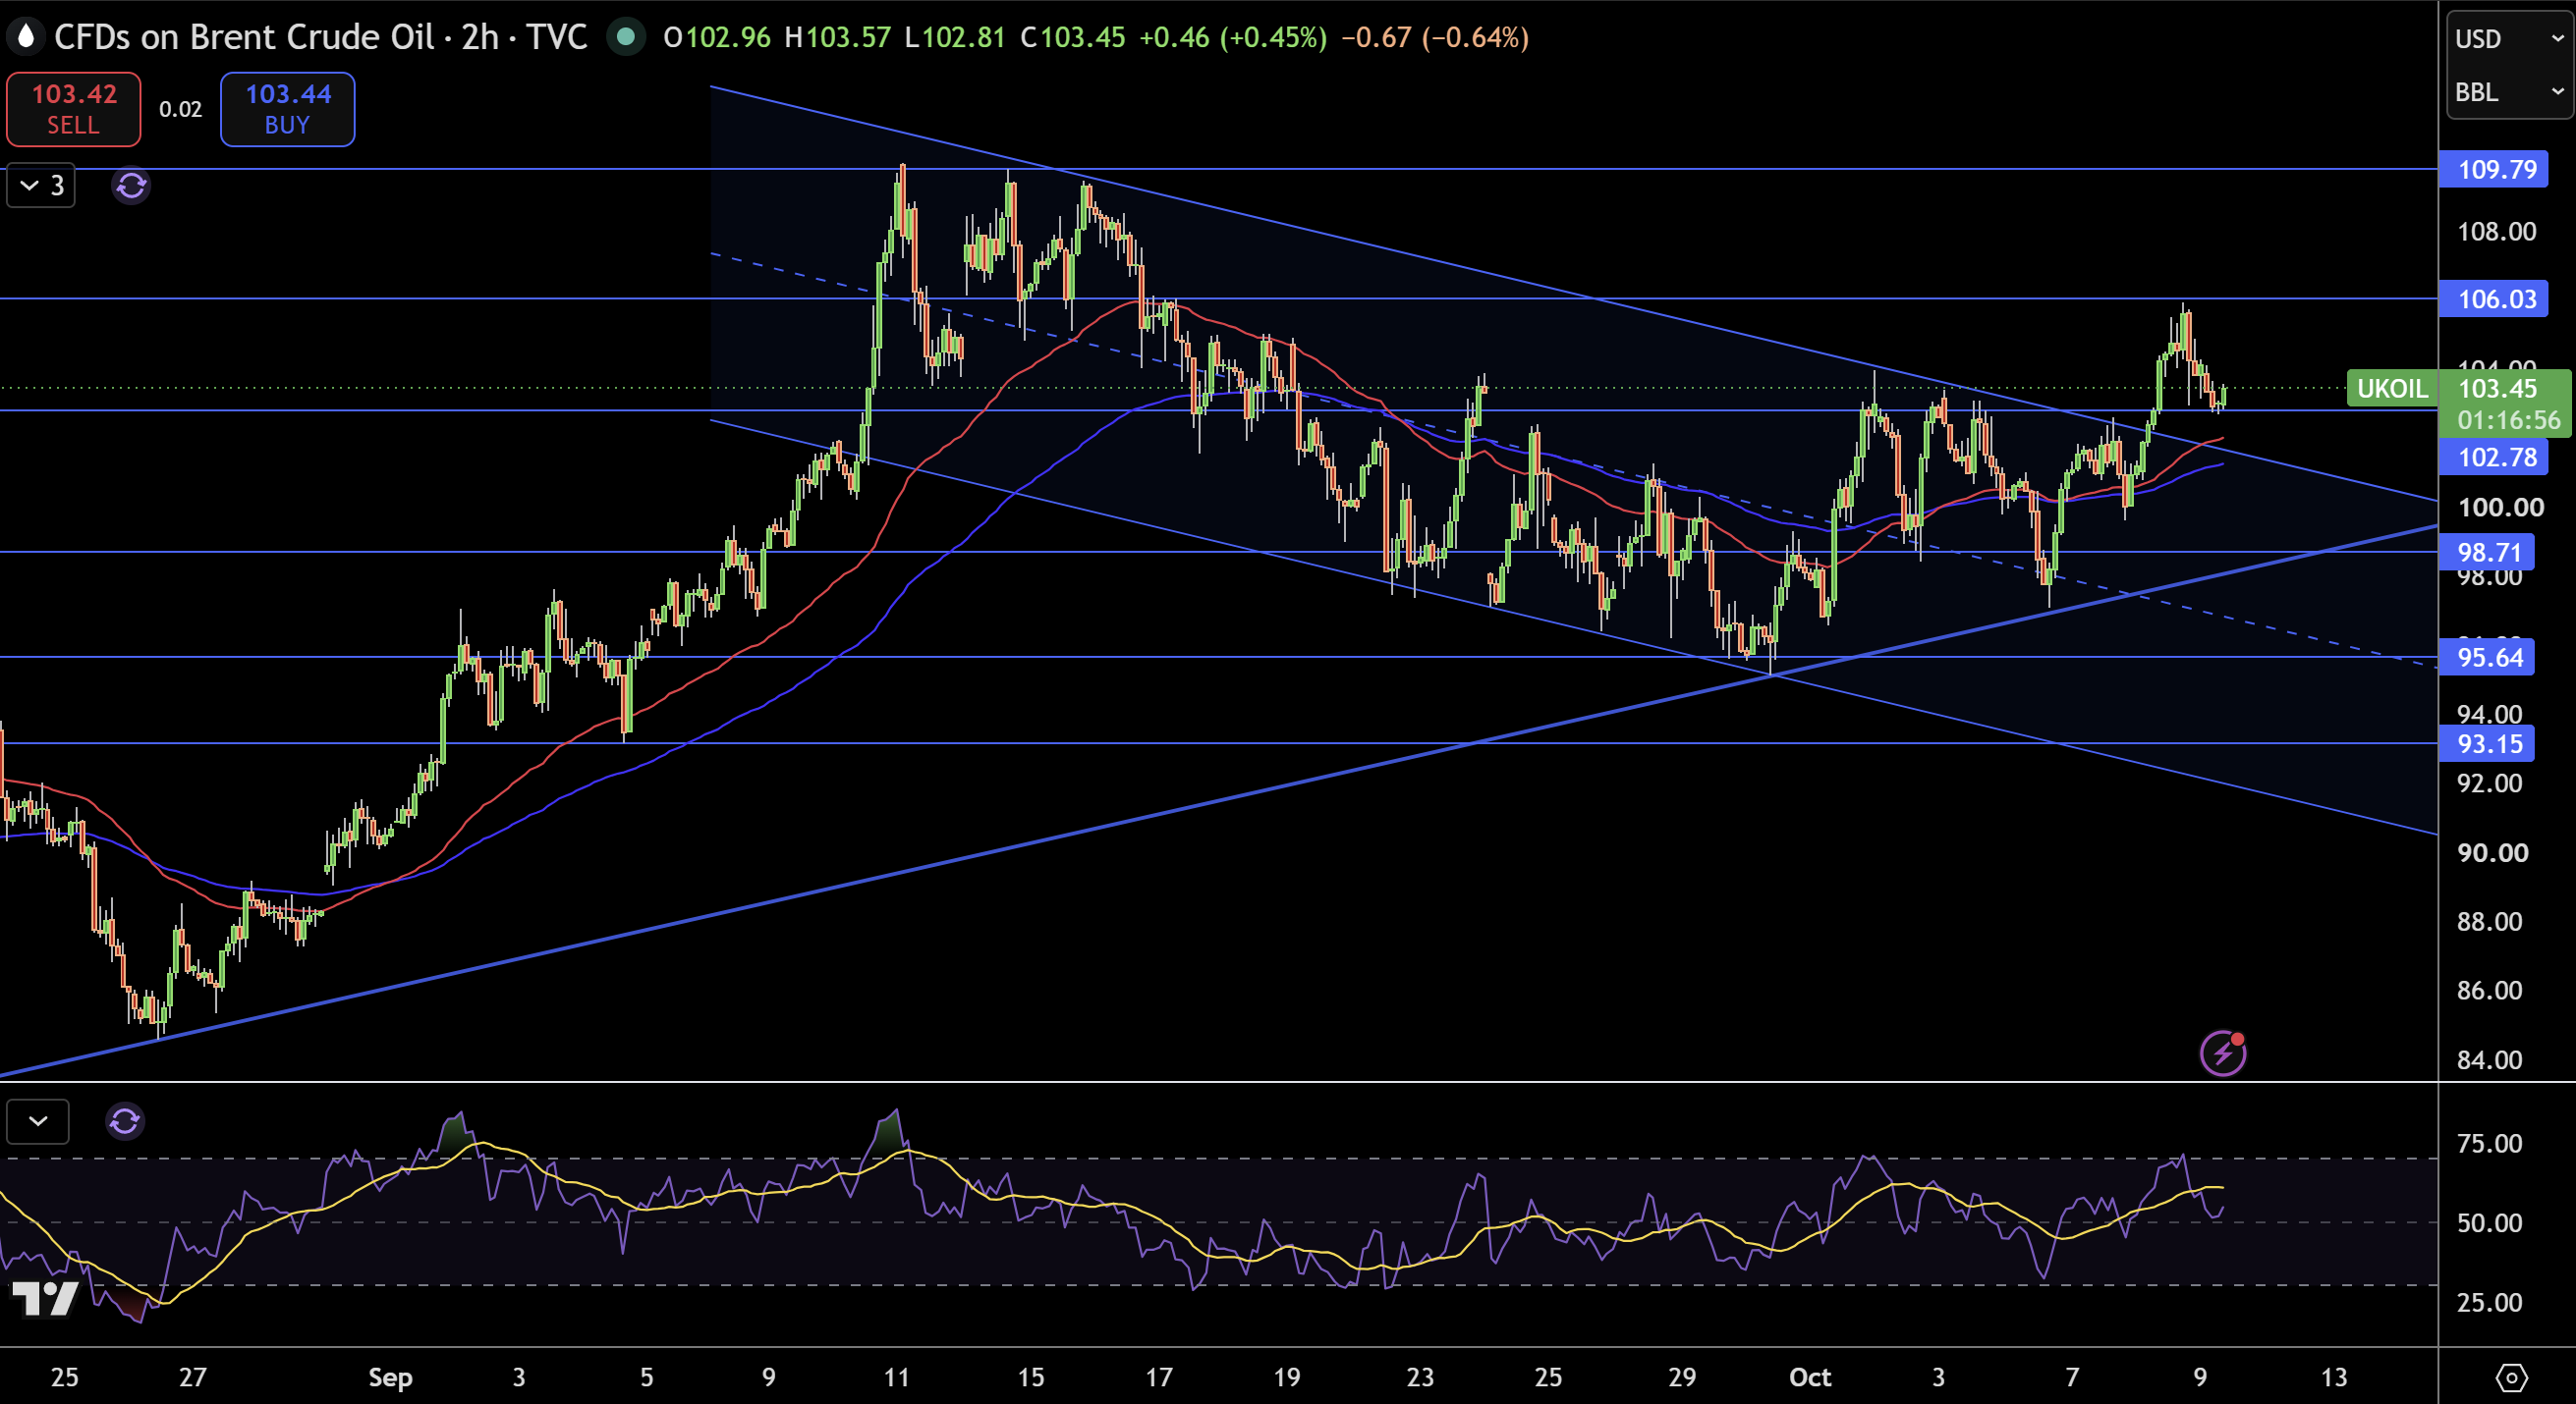The width and height of the screenshot is (2576, 1404).
Task: Open chart settings hexagon icon at bottom right
Action: (x=2511, y=1378)
